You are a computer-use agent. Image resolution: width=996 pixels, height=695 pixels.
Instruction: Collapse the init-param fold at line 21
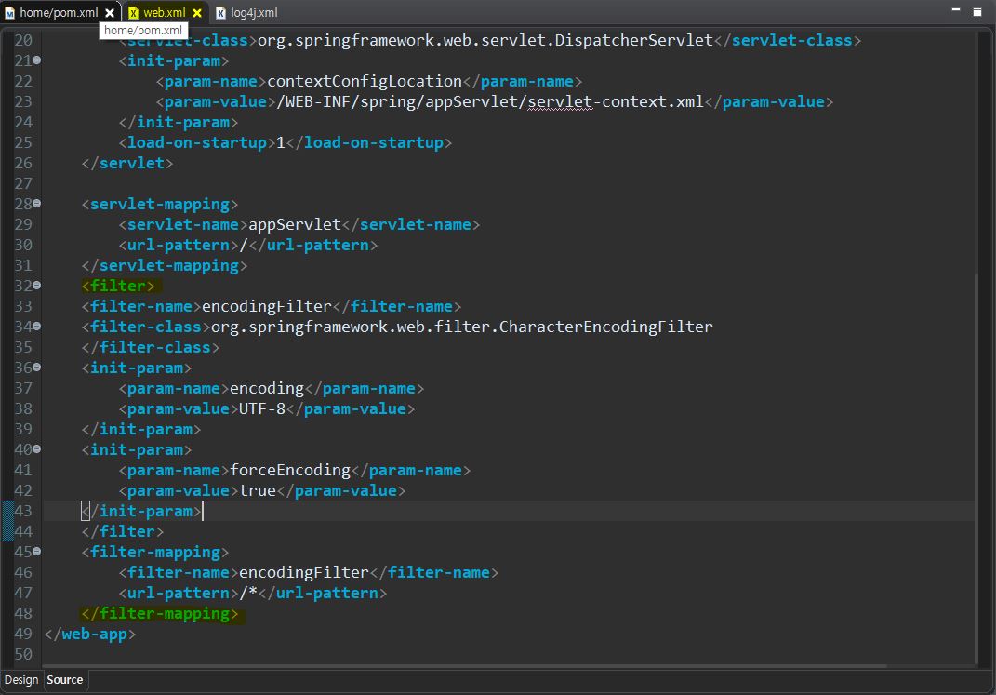point(37,60)
